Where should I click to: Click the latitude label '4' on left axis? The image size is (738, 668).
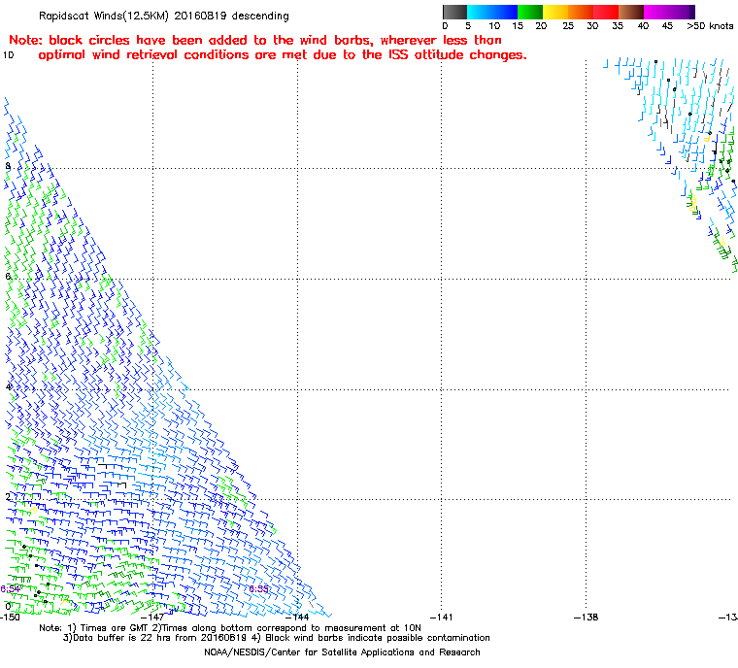(8, 387)
